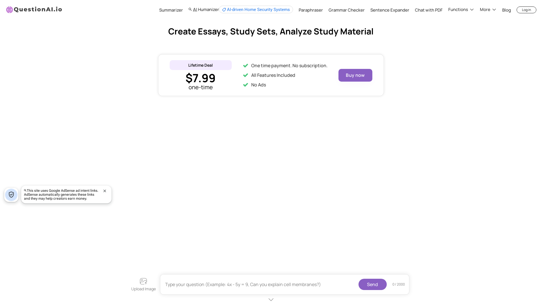Viewport: 542px width, 305px height.
Task: Click the green check beside No Ads
Action: [246, 85]
